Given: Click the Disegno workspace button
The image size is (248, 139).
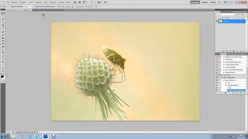Looking at the screenshot, I should coord(205,2).
